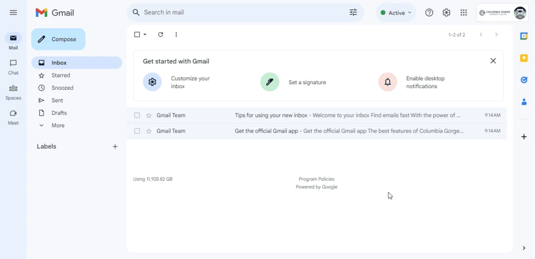Click the search magnifier icon

(x=136, y=12)
